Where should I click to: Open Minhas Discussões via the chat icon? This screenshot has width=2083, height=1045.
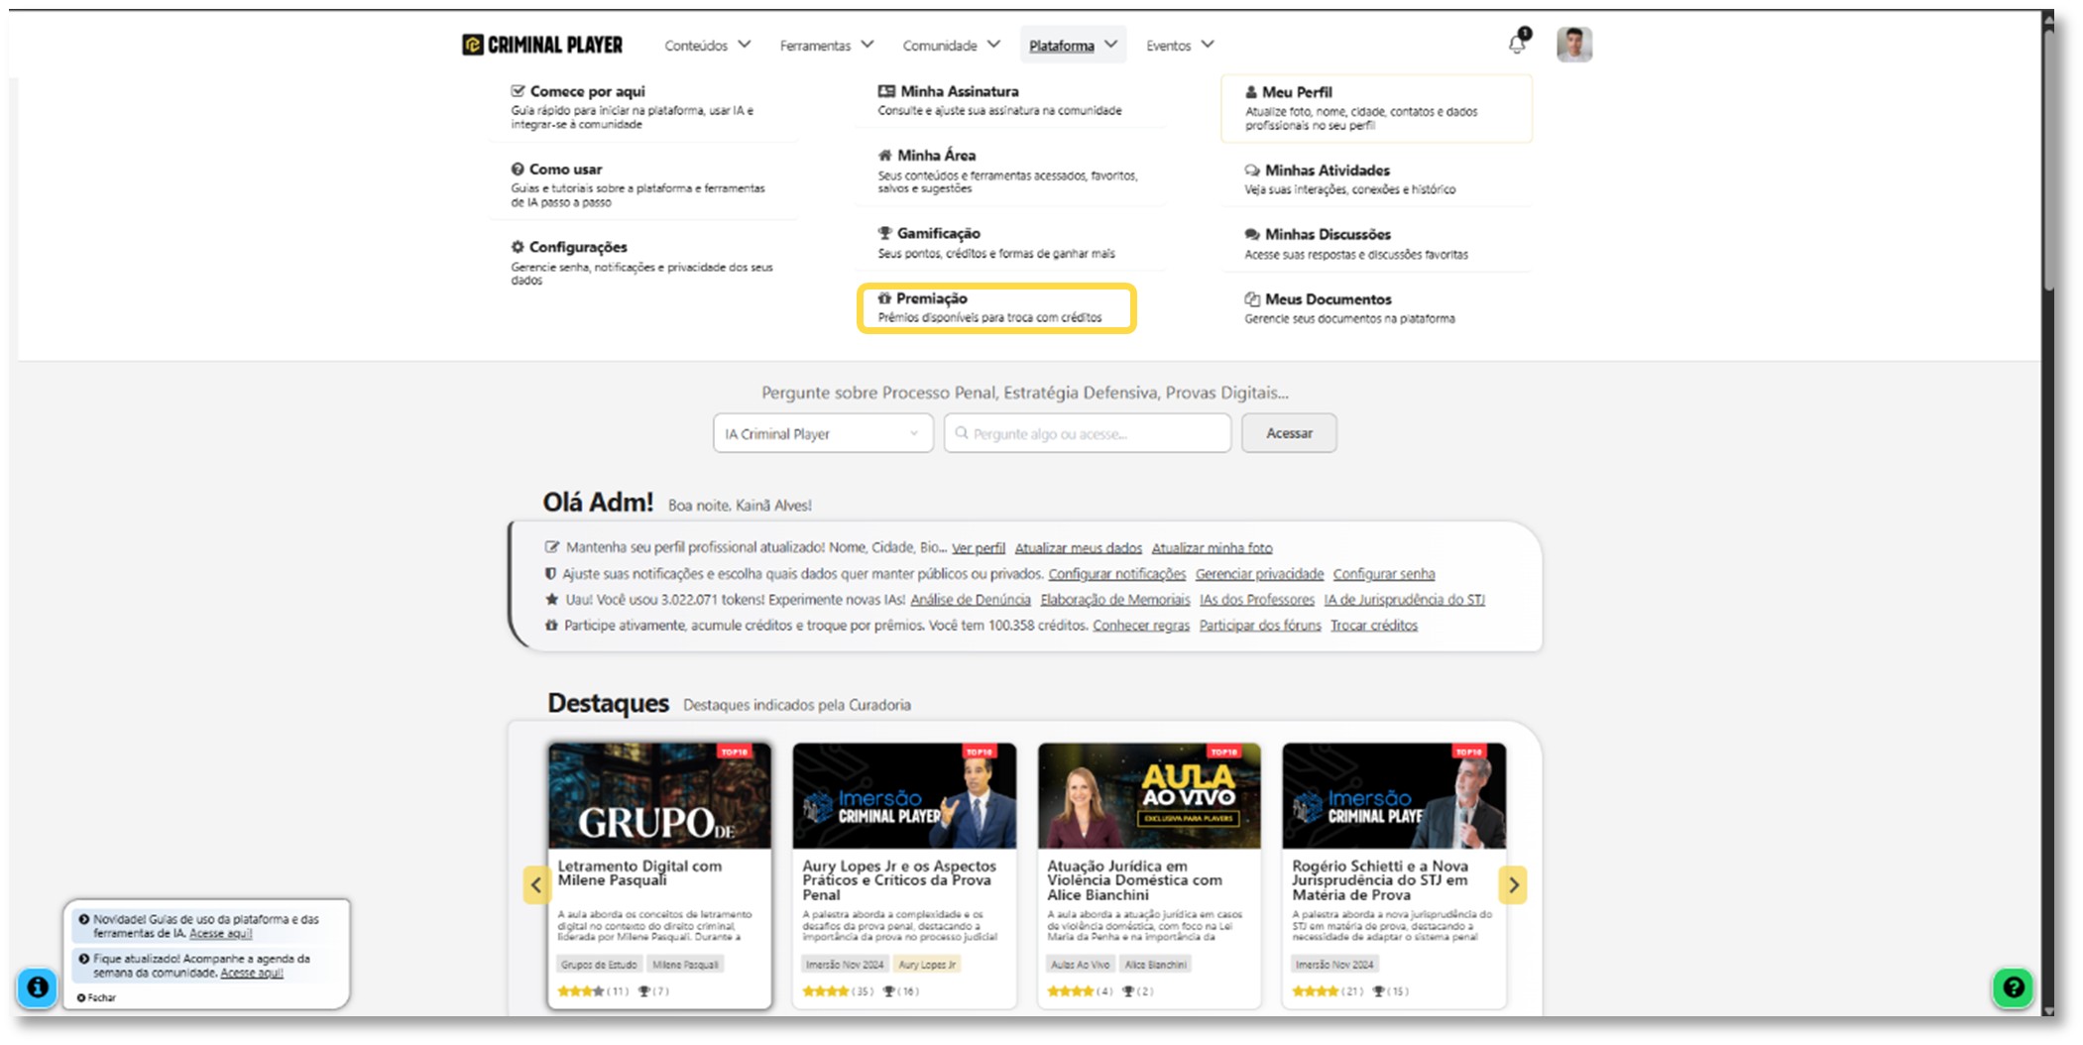click(x=1251, y=234)
